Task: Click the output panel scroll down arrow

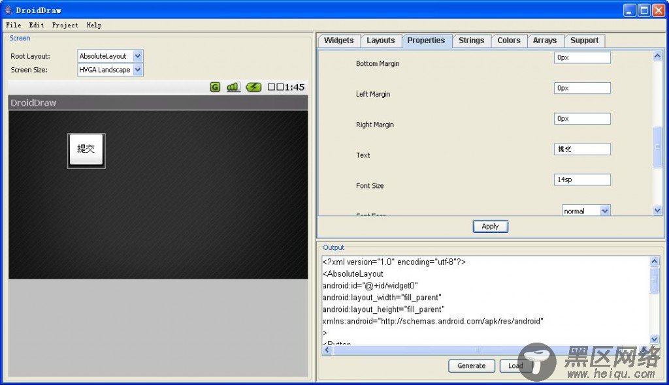Action: coord(654,339)
